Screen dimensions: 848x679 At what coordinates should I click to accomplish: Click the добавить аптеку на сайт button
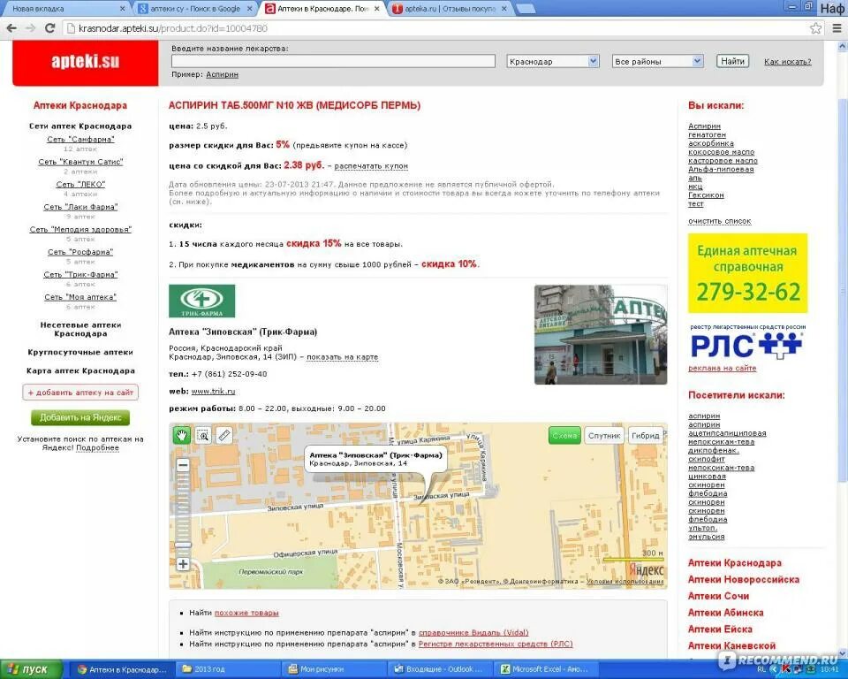pyautogui.click(x=80, y=392)
